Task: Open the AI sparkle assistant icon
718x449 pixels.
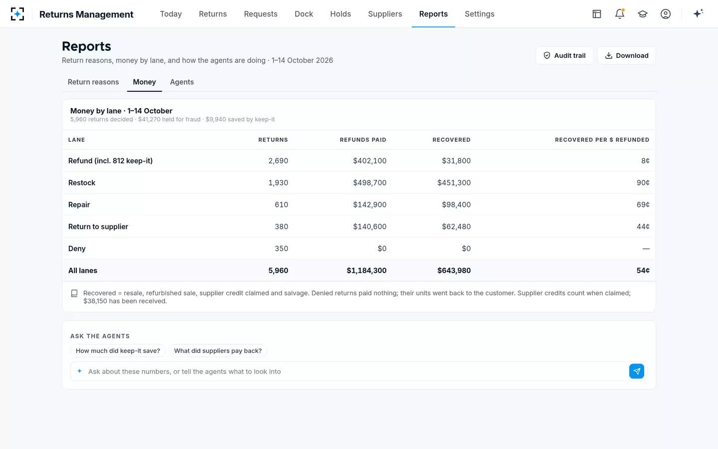Action: (698, 13)
